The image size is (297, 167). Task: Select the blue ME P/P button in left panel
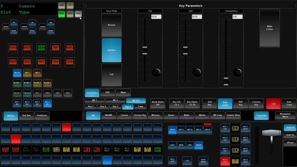17,73
